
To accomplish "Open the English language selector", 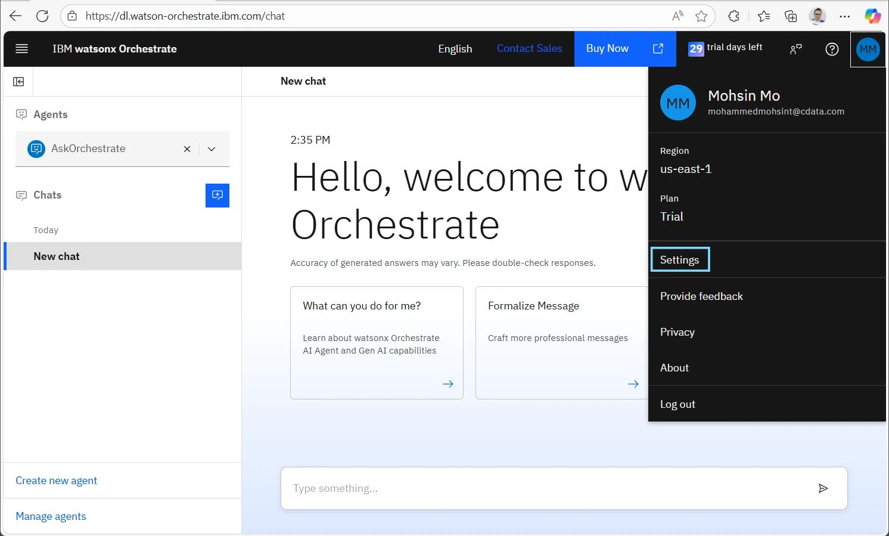I will (x=455, y=49).
